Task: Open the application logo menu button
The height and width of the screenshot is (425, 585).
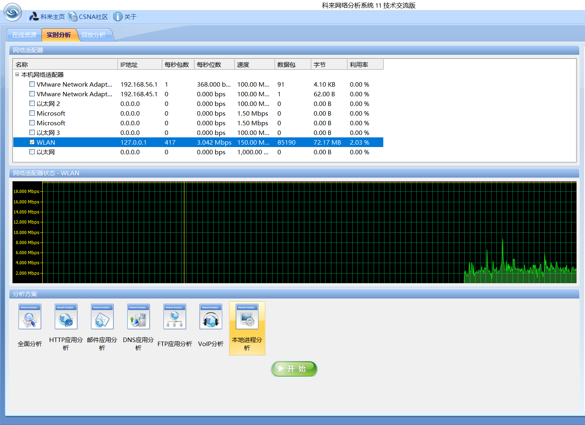Action: pyautogui.click(x=12, y=12)
